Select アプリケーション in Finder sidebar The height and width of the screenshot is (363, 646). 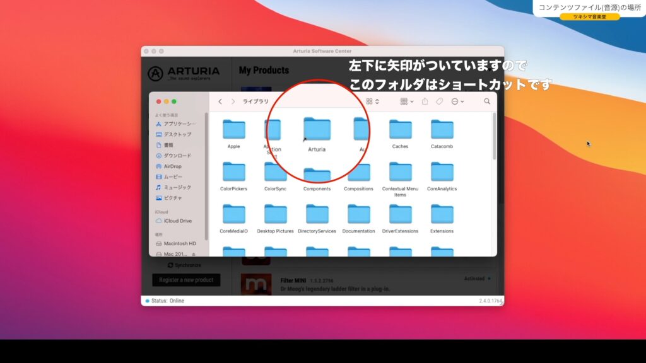click(177, 124)
